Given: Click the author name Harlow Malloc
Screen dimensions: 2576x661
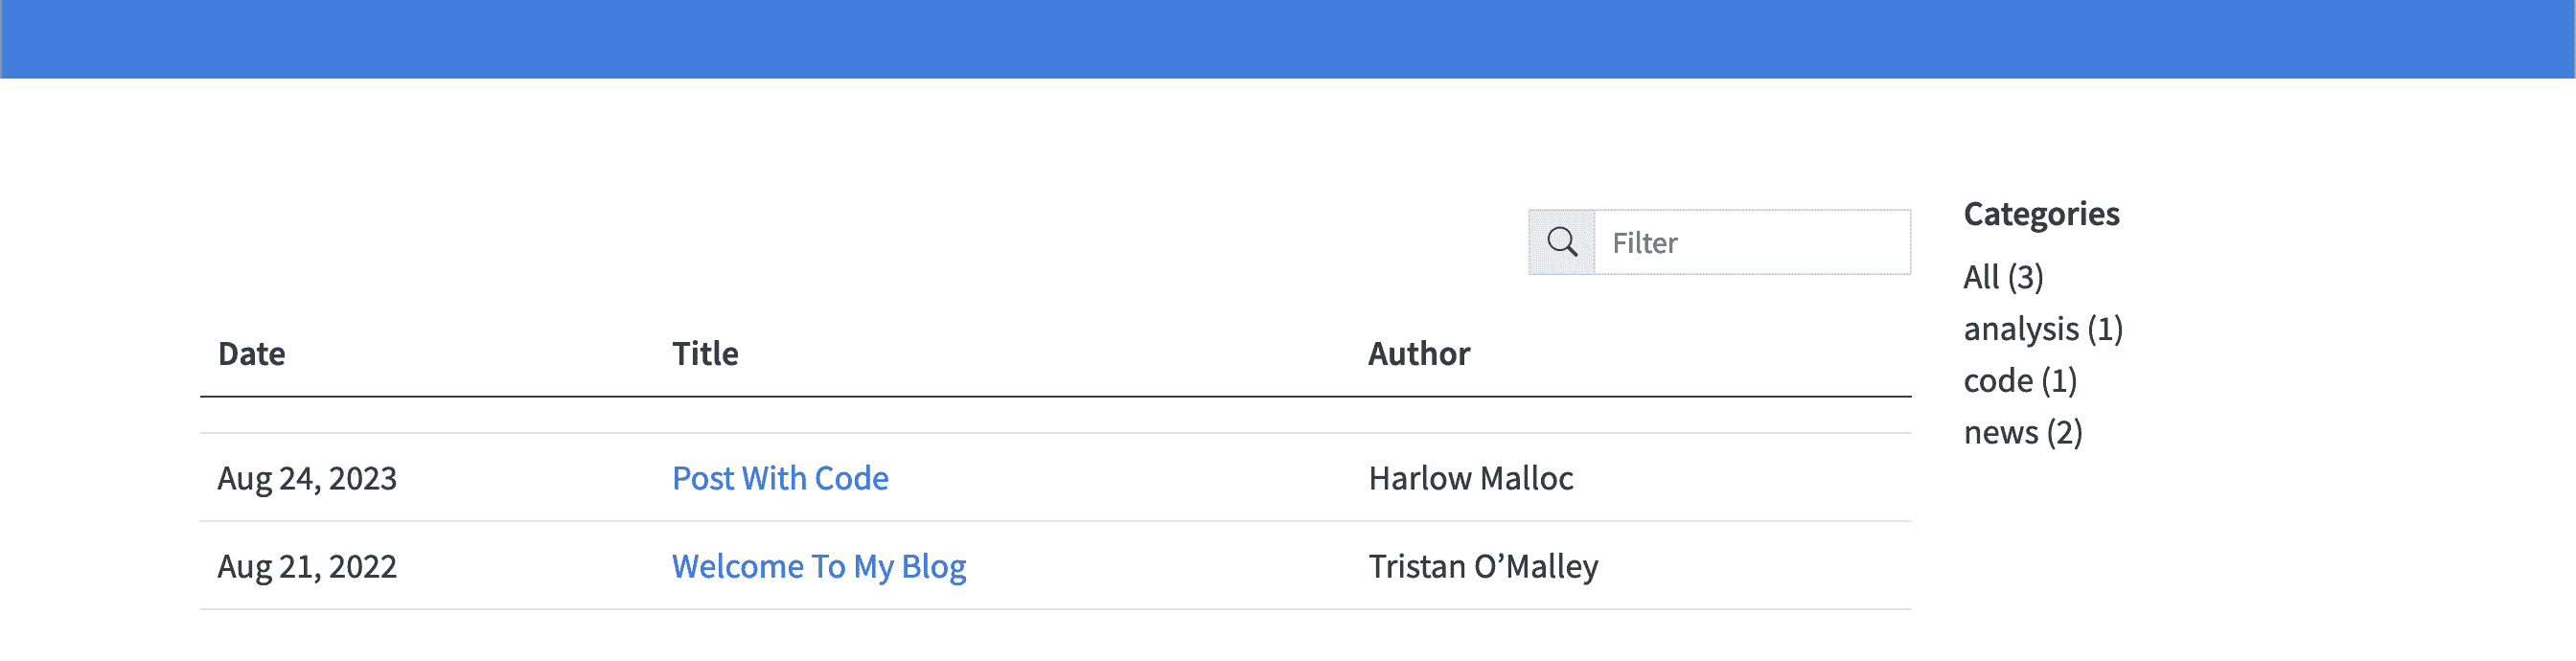Looking at the screenshot, I should [1470, 478].
